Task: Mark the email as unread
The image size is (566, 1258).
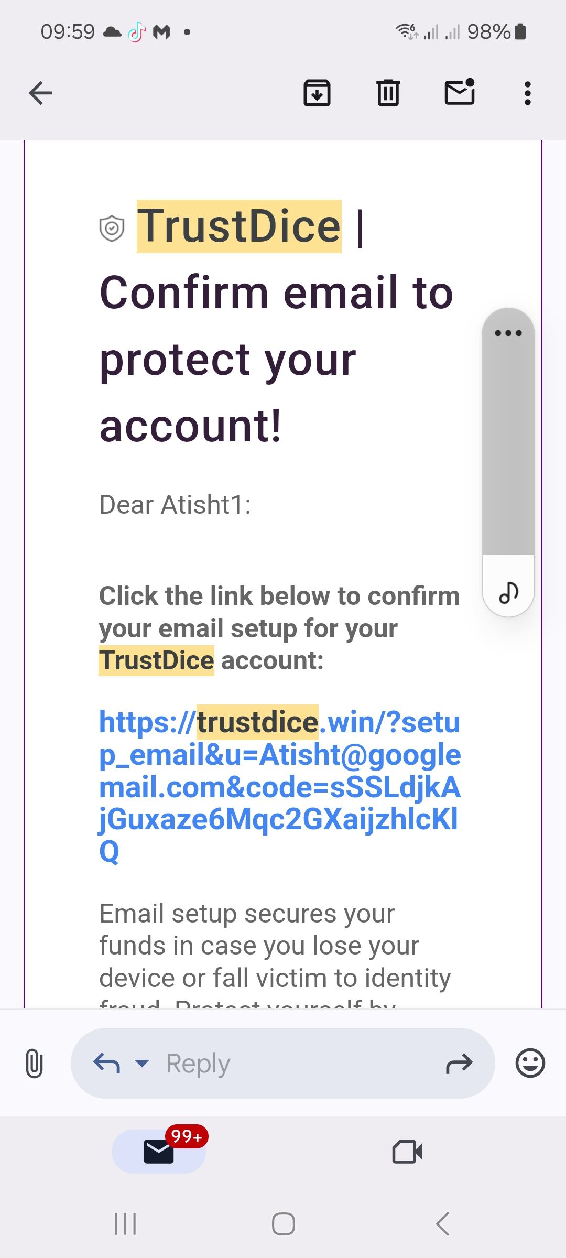Action: click(x=459, y=93)
